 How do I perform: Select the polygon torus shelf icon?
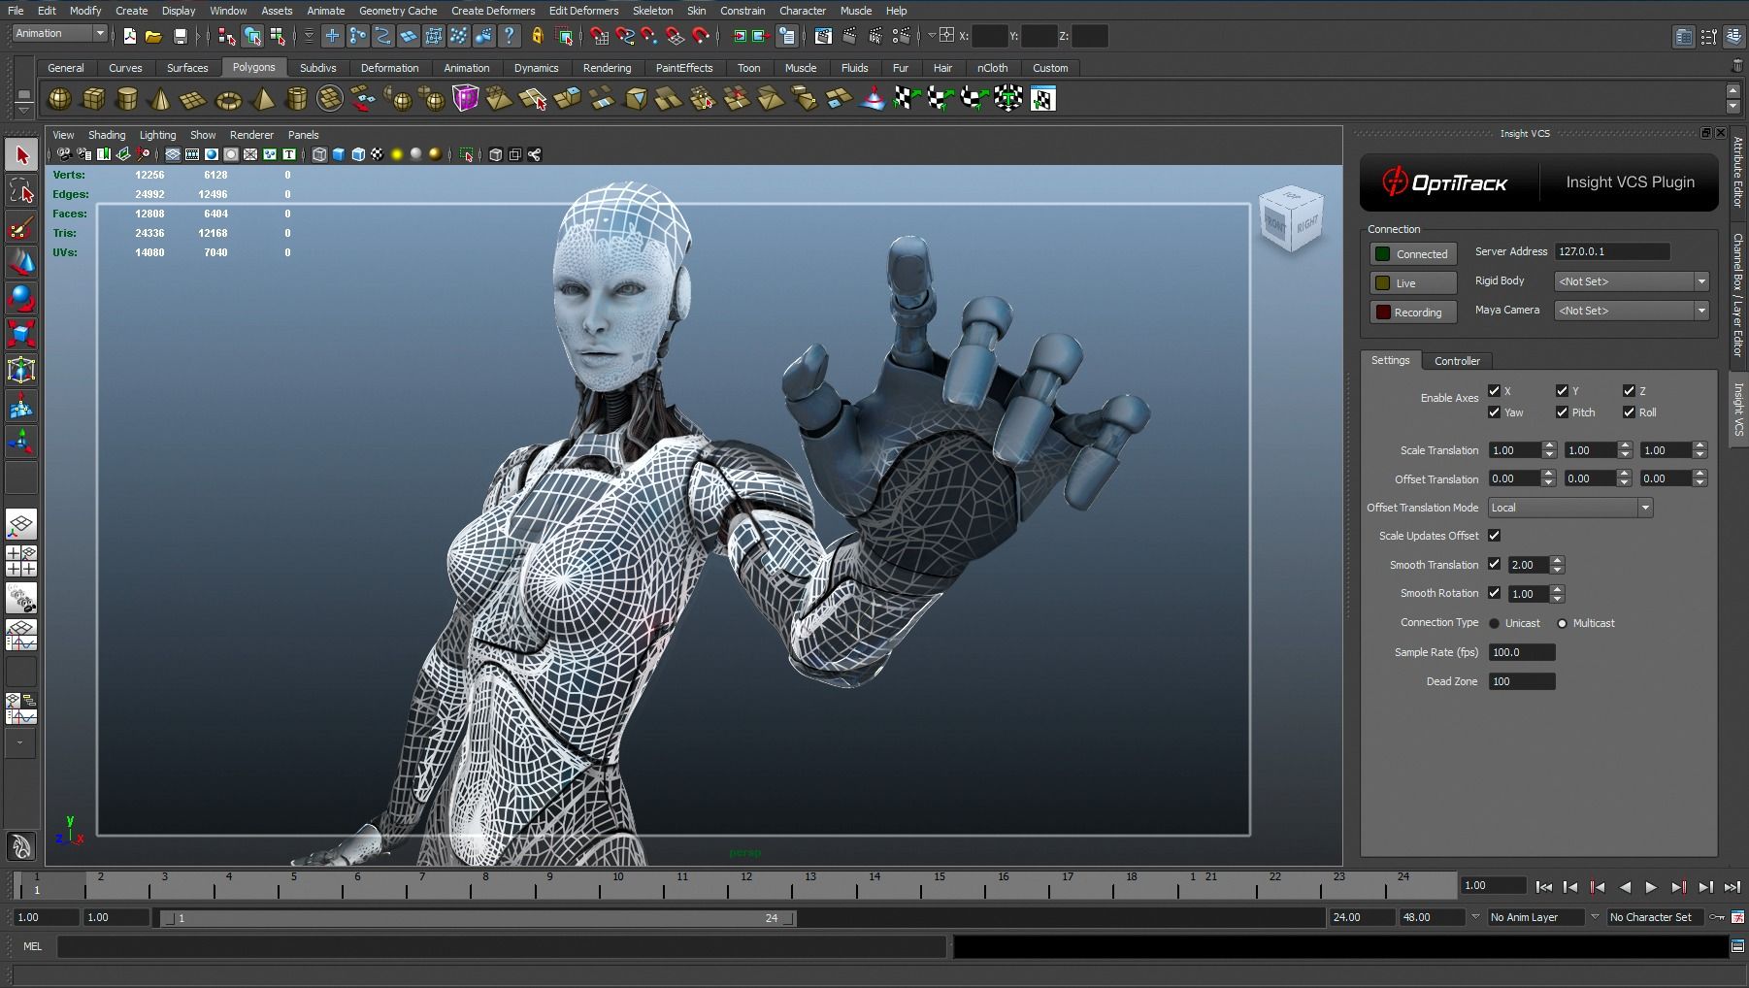[228, 99]
